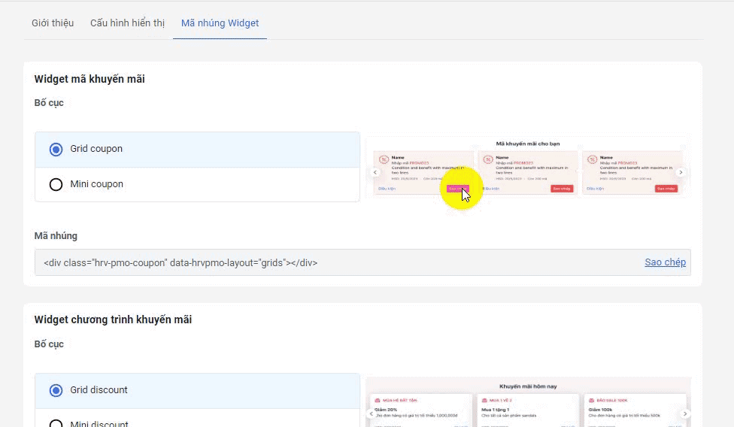Click the Mã khuyến mãi cho bạn preview

click(528, 167)
